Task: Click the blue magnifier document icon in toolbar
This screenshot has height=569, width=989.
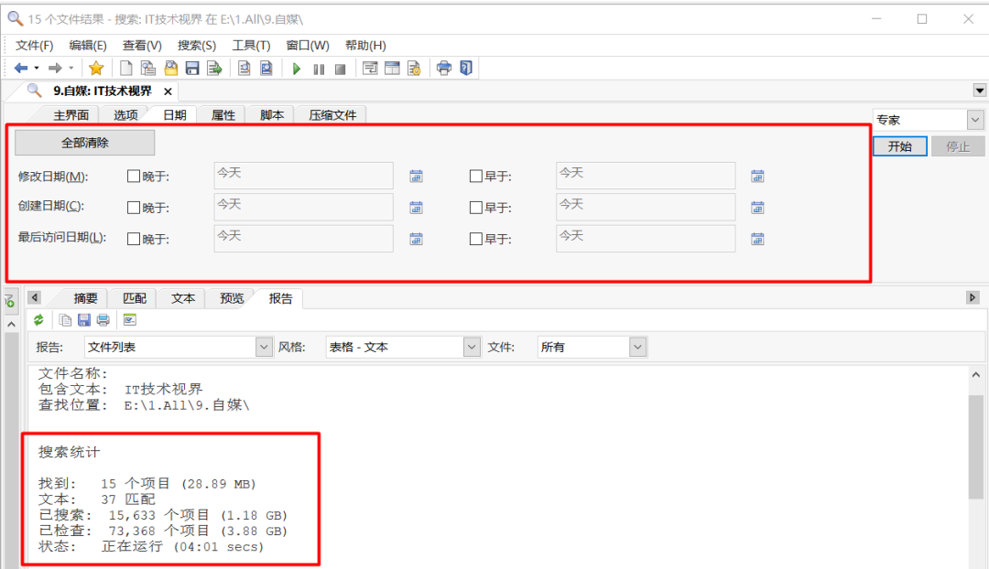Action: click(x=266, y=68)
